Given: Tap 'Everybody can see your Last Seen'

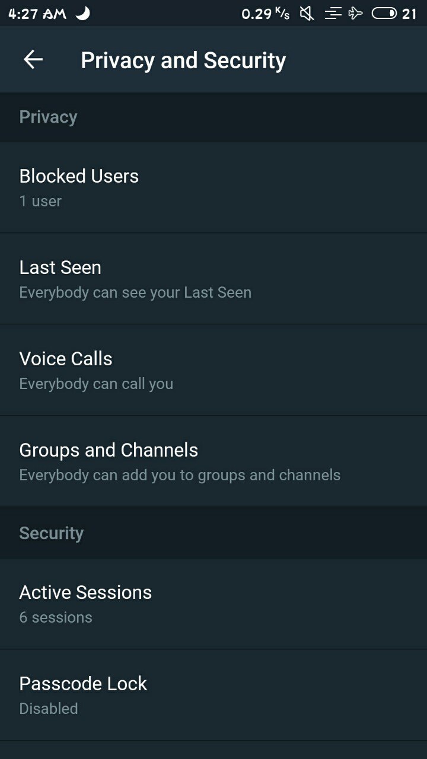Looking at the screenshot, I should point(135,292).
